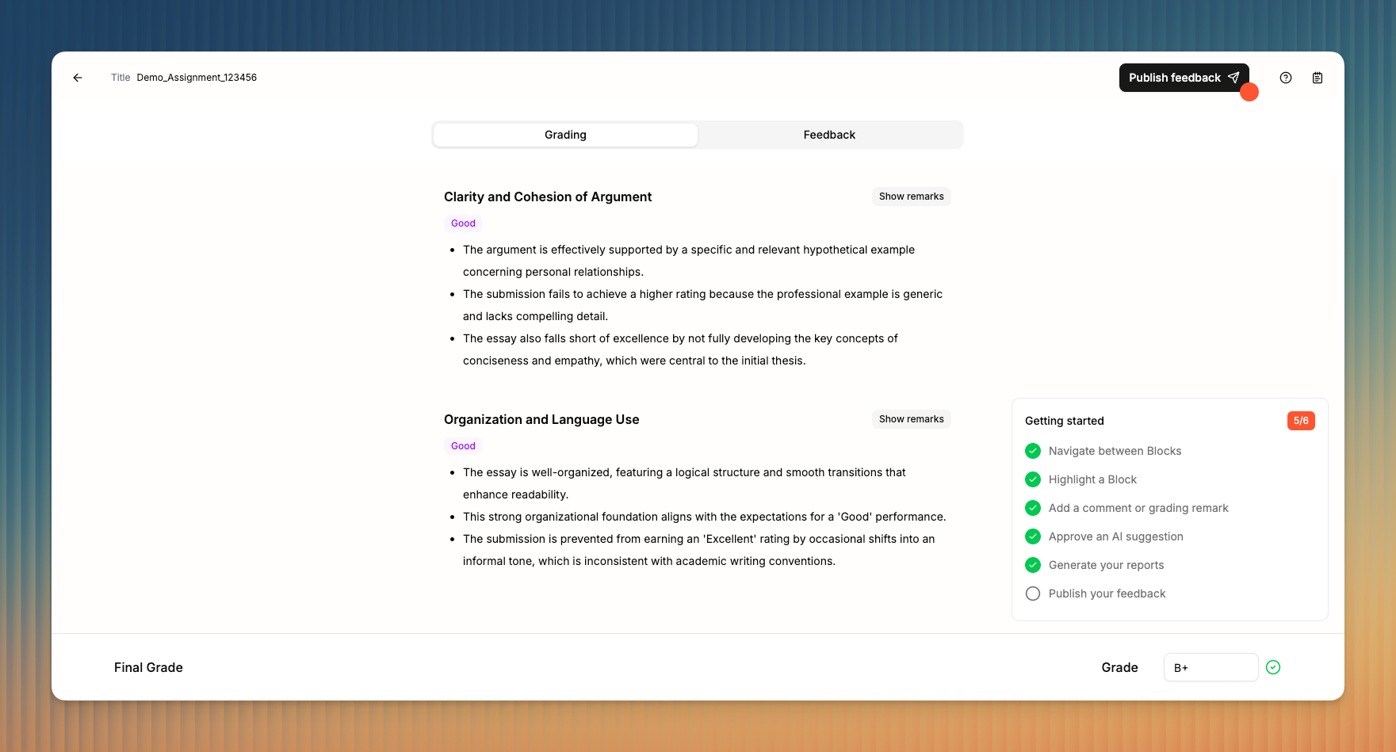Click the Add a comment or grading remark text
Viewport: 1396px width, 752px height.
[x=1138, y=508]
